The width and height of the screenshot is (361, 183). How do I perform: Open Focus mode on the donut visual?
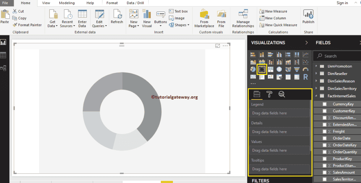click(x=217, y=46)
